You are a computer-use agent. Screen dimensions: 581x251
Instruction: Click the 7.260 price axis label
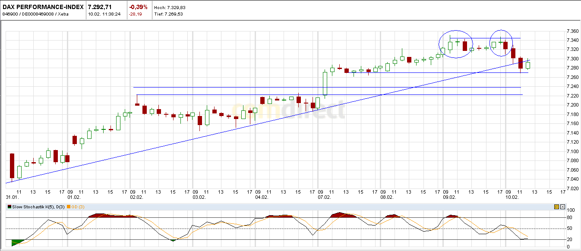572,77
